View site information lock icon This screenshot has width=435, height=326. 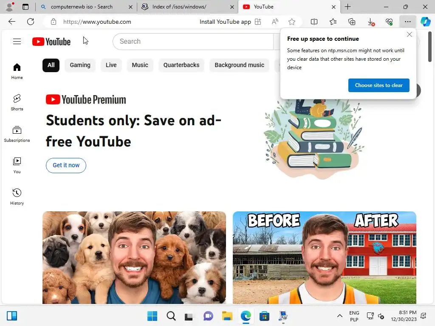click(54, 22)
